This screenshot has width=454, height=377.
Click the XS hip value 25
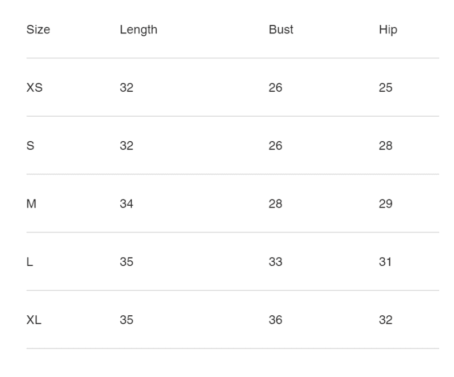click(385, 87)
